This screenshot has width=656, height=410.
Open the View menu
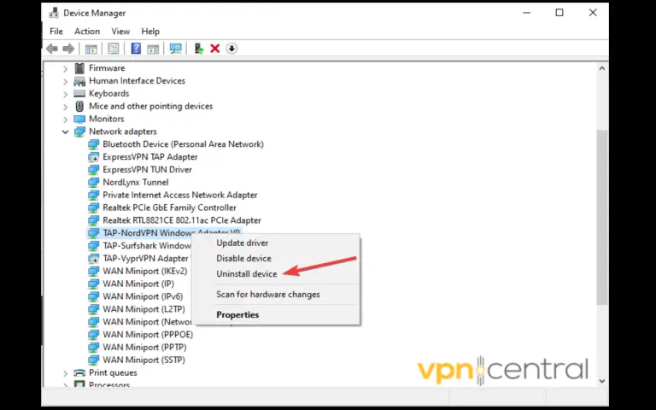coord(120,32)
